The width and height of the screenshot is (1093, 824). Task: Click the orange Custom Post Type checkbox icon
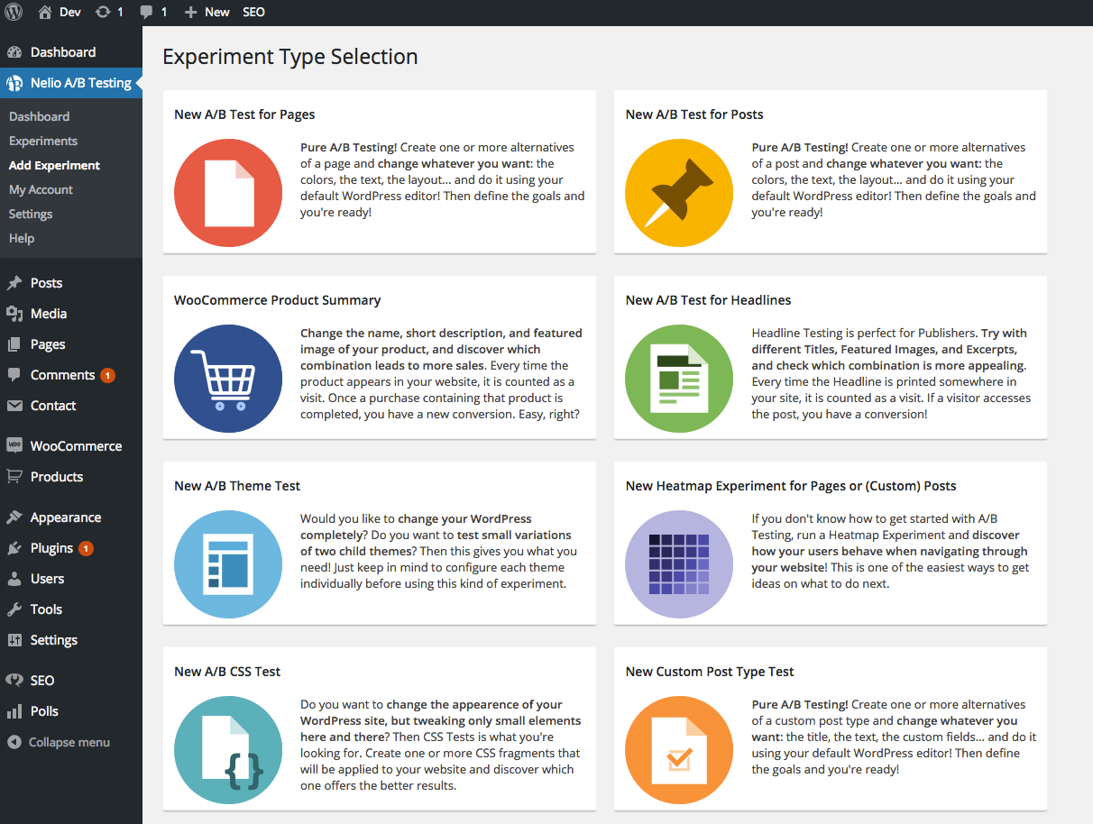tap(679, 750)
